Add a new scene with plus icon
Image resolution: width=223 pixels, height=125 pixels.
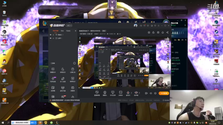76,31
